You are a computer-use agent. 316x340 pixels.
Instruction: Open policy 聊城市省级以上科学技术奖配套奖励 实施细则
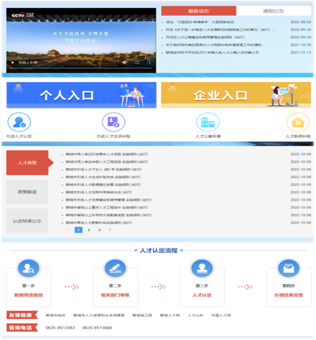click(109, 215)
